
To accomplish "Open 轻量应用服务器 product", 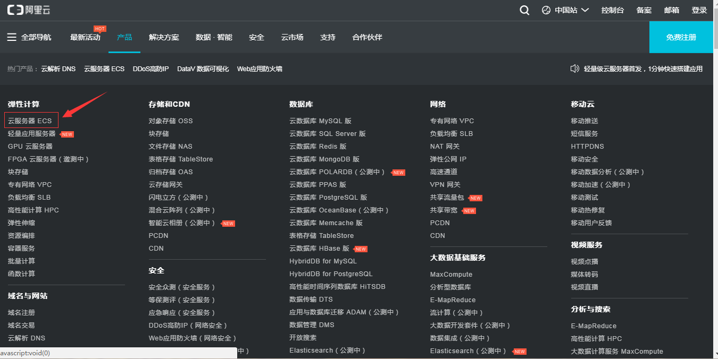I will [31, 134].
